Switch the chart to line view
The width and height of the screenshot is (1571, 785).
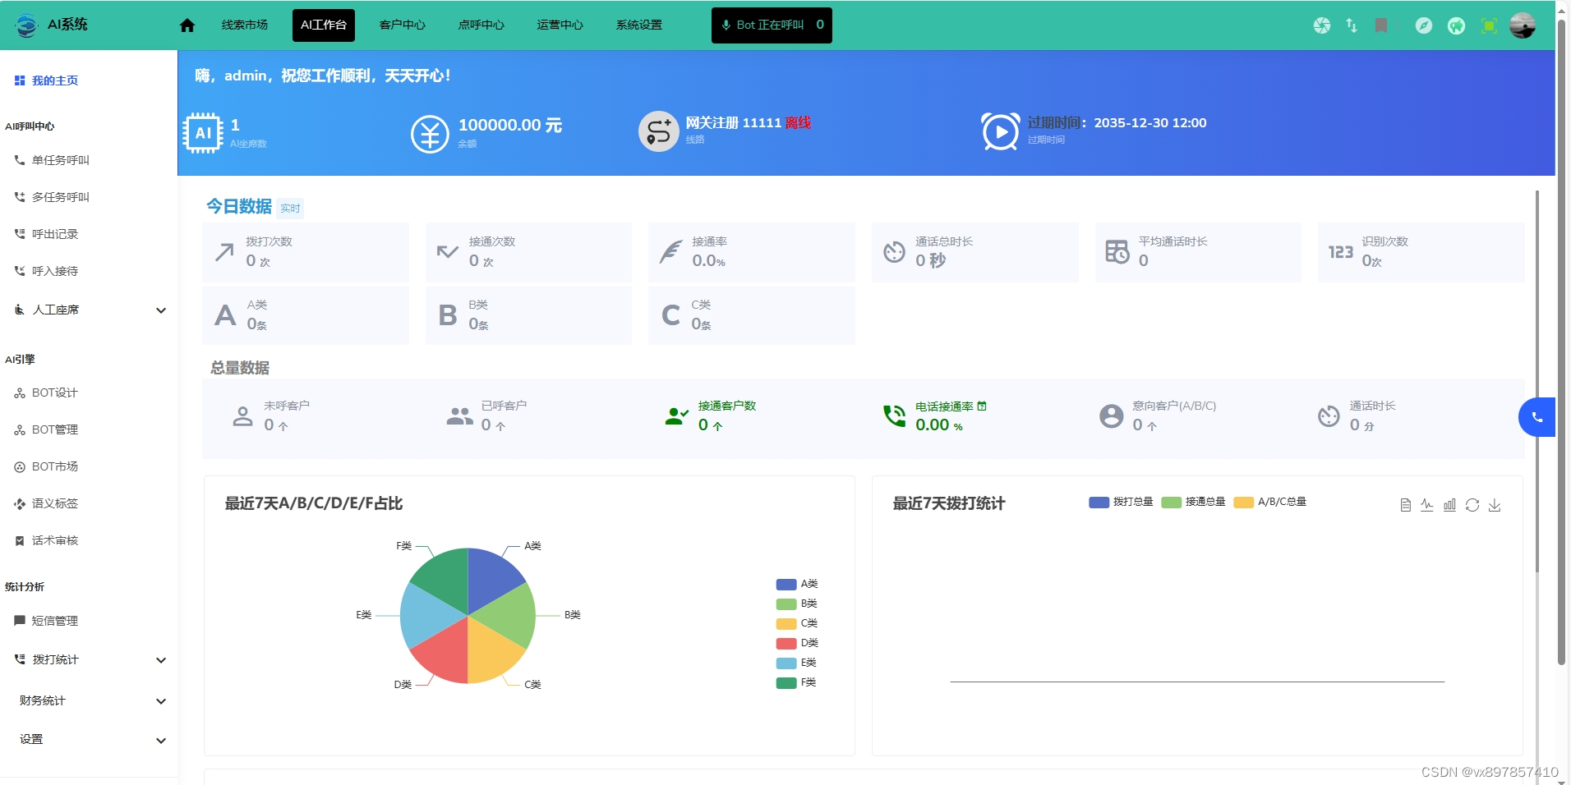(1427, 505)
